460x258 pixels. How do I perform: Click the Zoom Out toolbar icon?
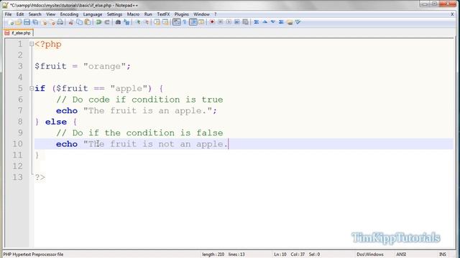click(146, 22)
